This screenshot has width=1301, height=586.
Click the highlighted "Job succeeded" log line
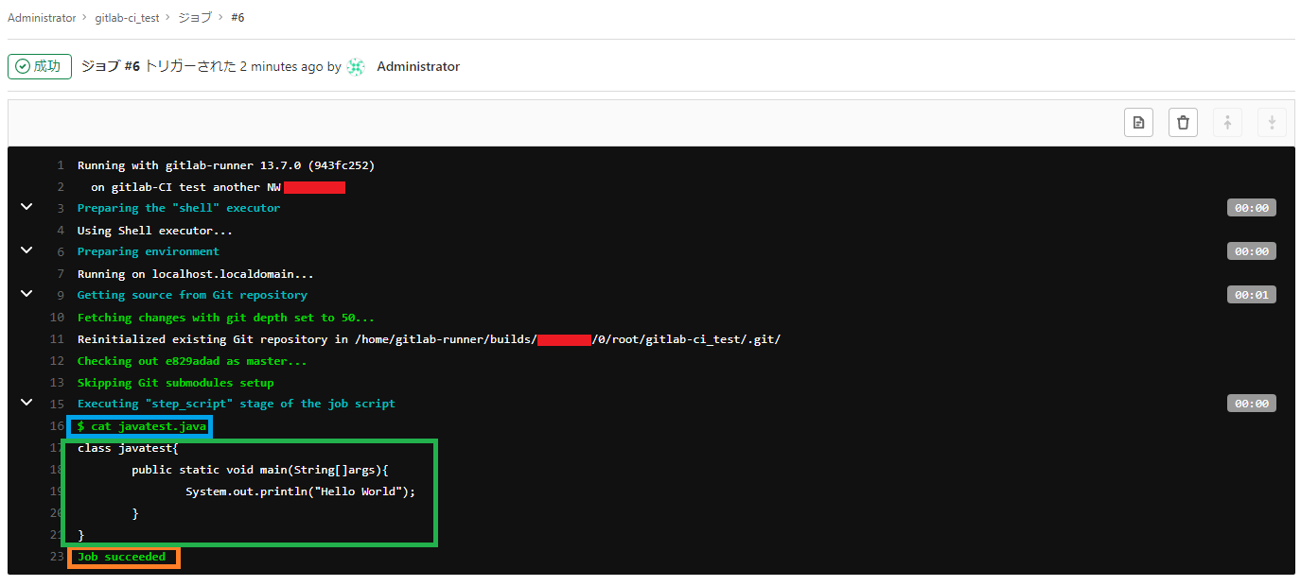[123, 557]
